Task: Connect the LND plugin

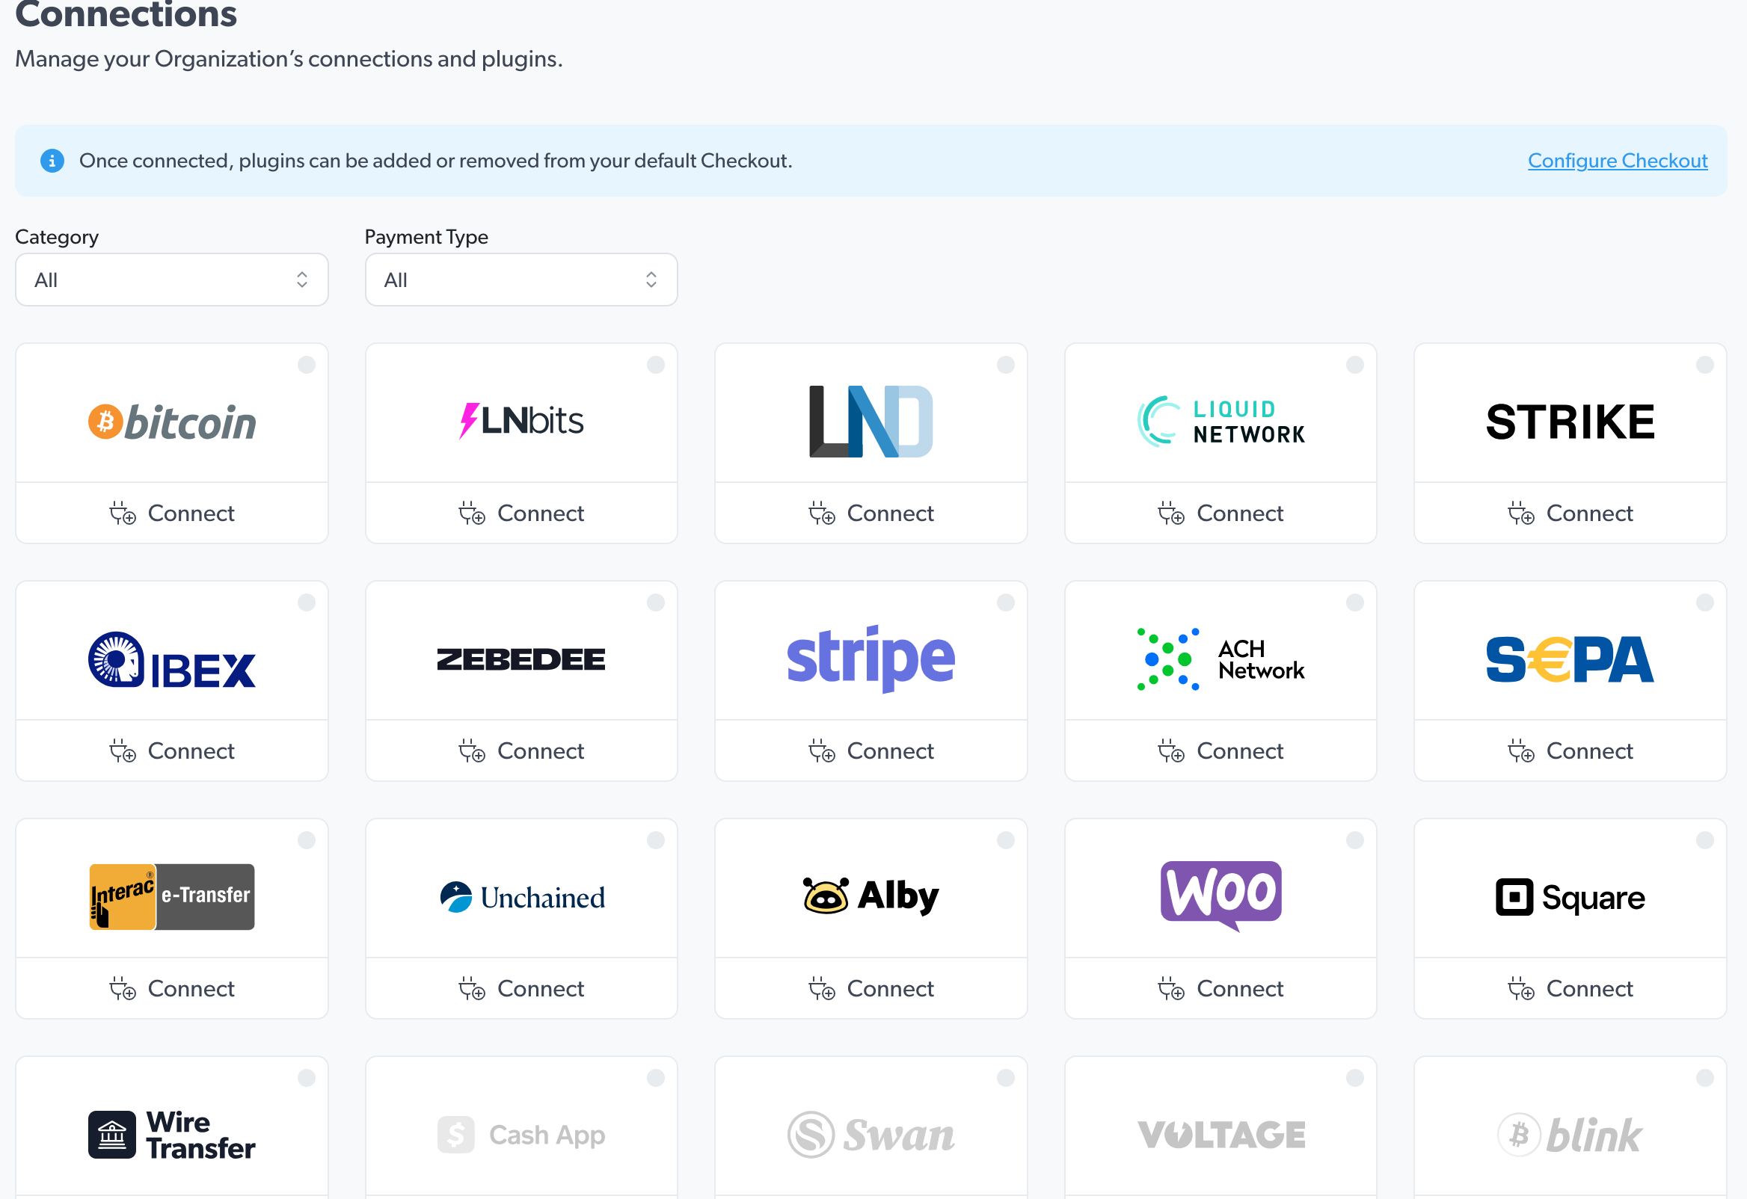Action: click(871, 513)
